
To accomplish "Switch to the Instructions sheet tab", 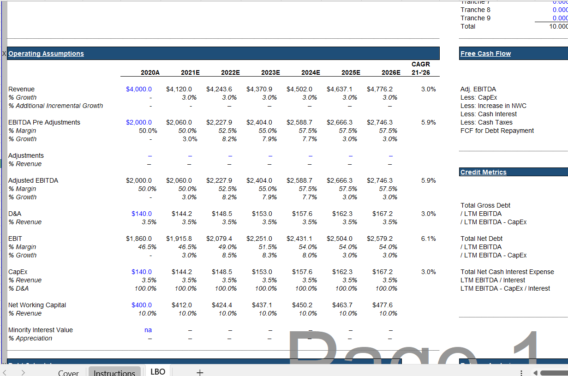I will coord(114,373).
